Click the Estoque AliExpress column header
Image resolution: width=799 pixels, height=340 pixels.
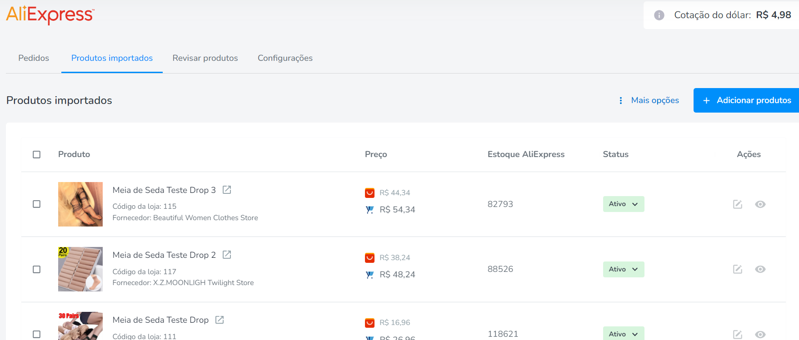point(526,154)
